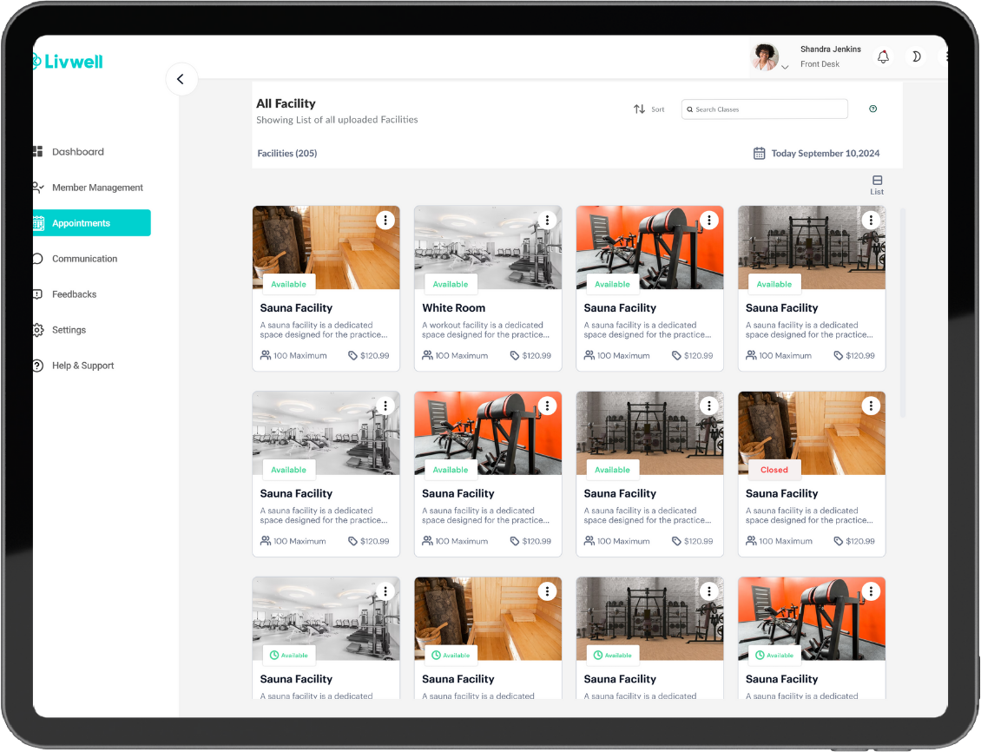Click the Closed badge on the fourth Sauna Facility

point(774,470)
